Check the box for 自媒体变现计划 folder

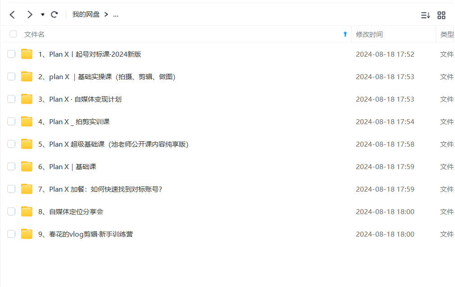(x=11, y=99)
